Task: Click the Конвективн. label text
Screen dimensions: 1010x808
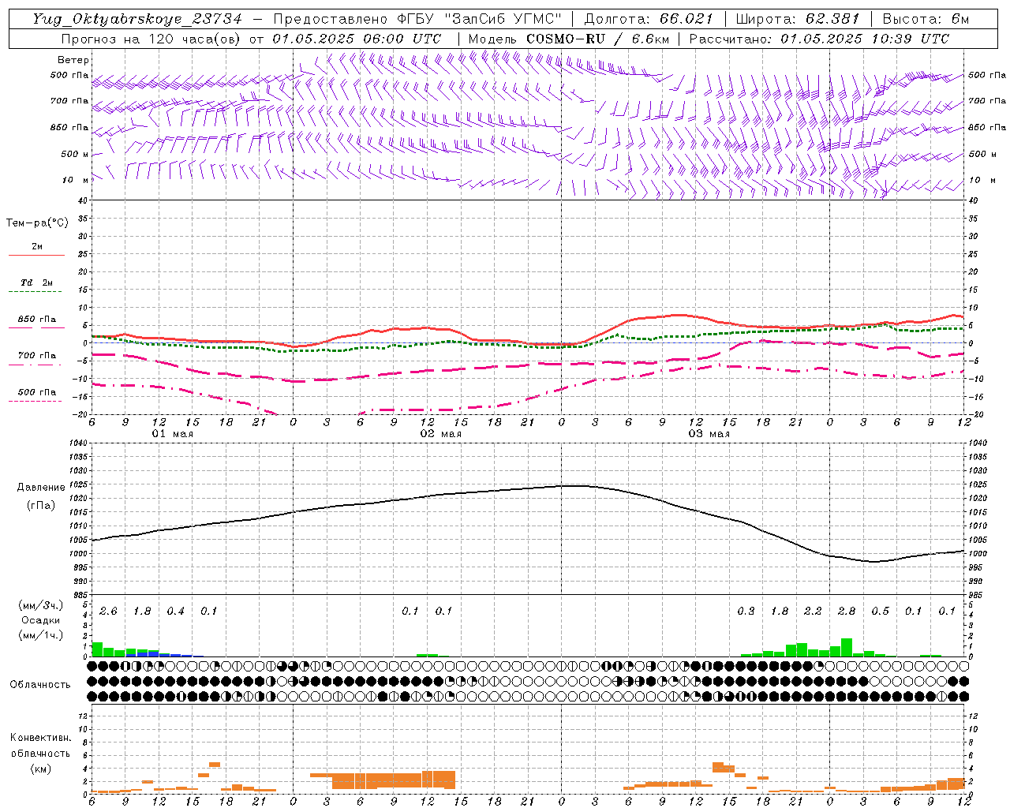Action: 40,738
